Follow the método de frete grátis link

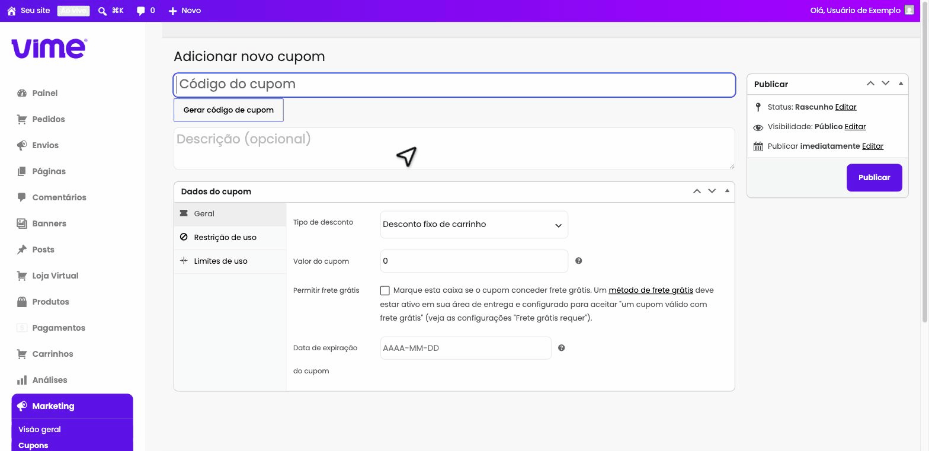click(x=651, y=290)
